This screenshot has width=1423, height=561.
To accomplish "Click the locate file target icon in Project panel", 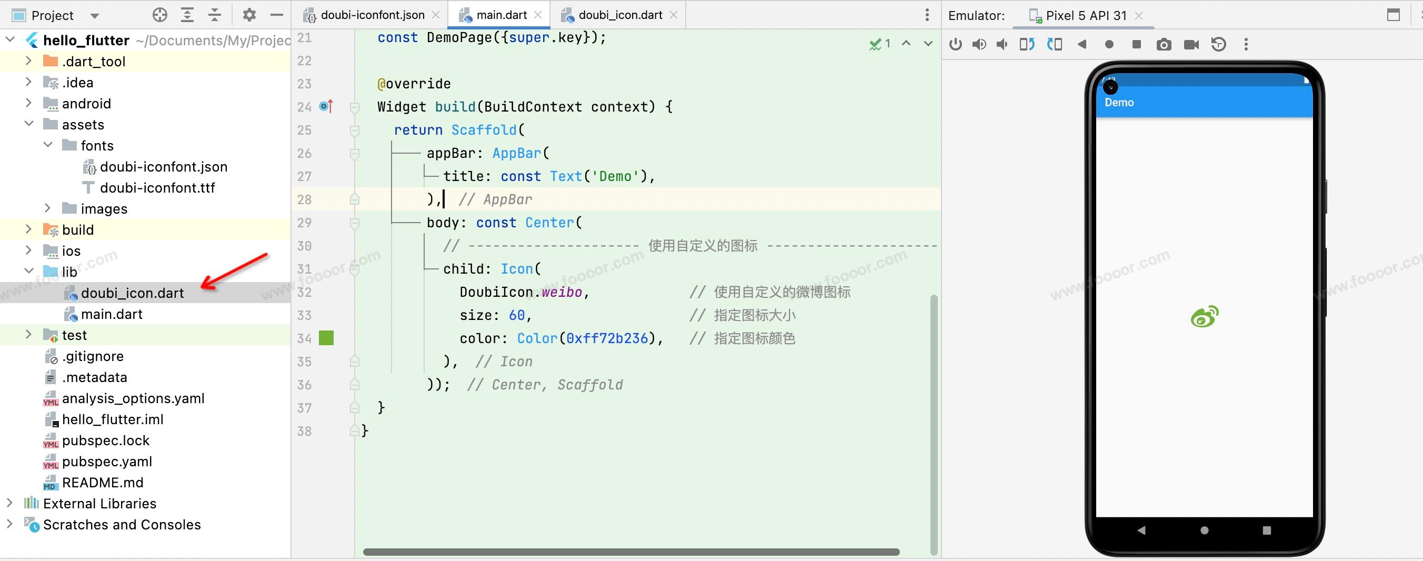I will click(x=159, y=15).
